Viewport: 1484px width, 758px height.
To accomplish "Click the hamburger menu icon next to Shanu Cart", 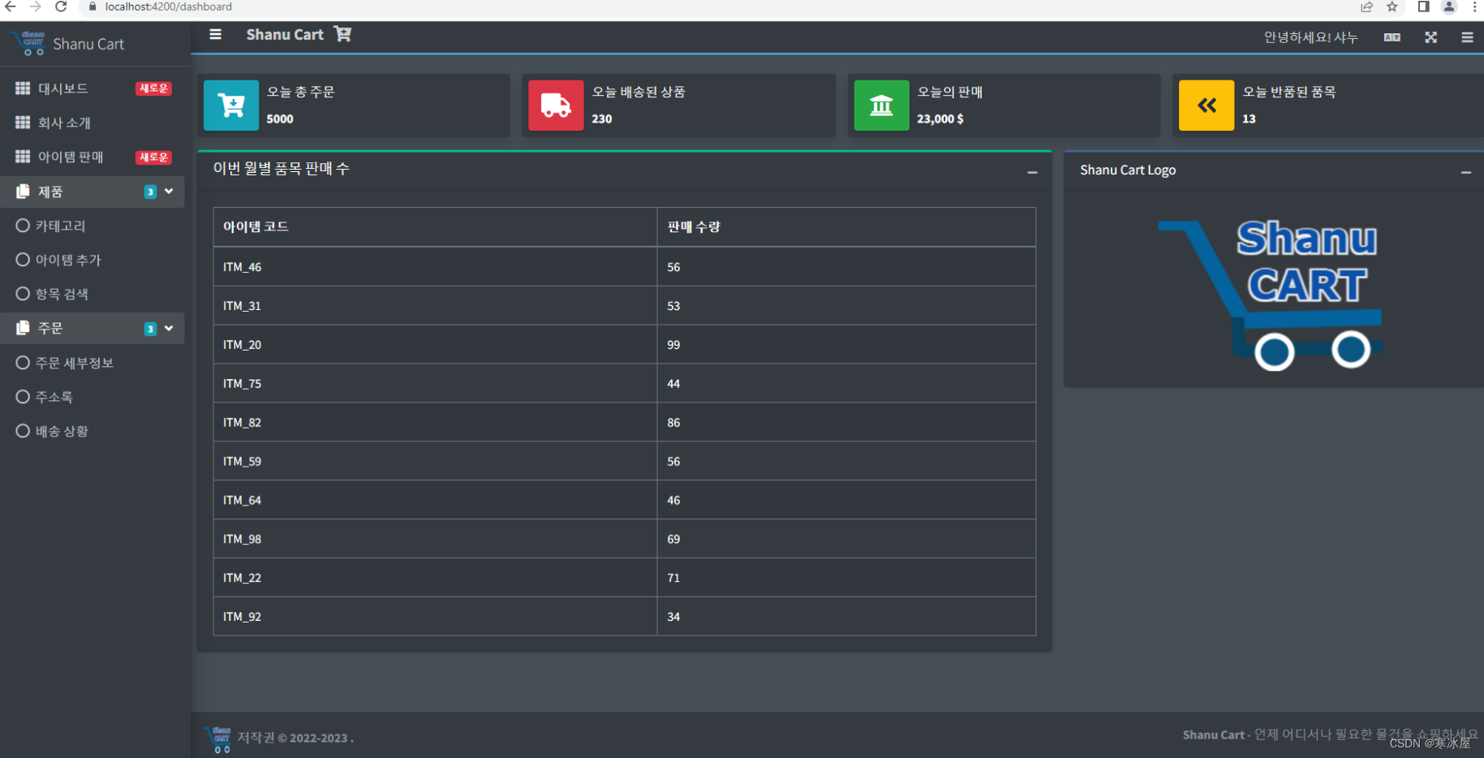I will click(215, 34).
